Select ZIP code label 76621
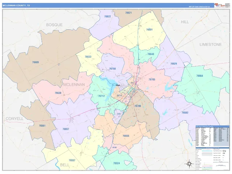The image size is (232, 174). coord(128,13)
